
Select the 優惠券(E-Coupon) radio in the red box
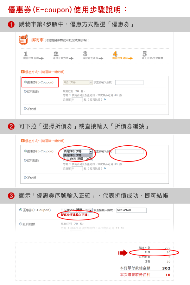[x=25, y=82]
